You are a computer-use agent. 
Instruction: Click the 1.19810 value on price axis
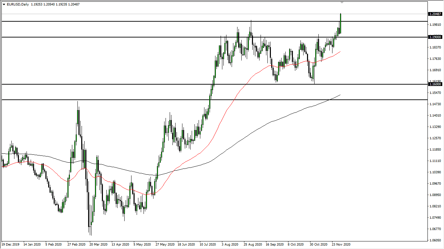click(434, 25)
